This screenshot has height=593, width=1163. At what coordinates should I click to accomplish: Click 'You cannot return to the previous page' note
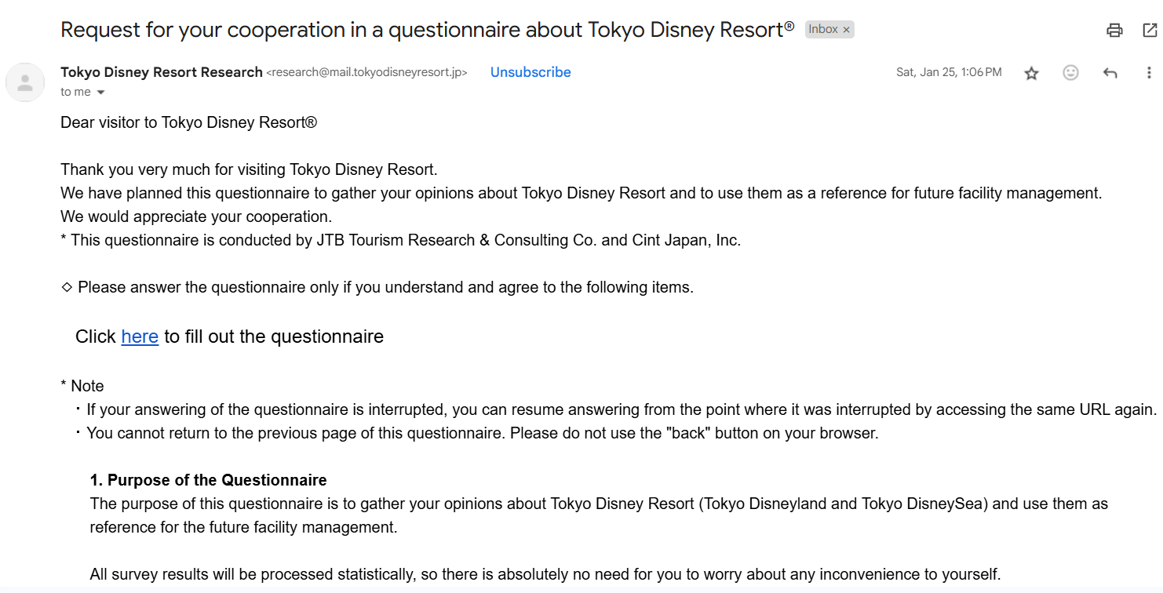click(477, 433)
